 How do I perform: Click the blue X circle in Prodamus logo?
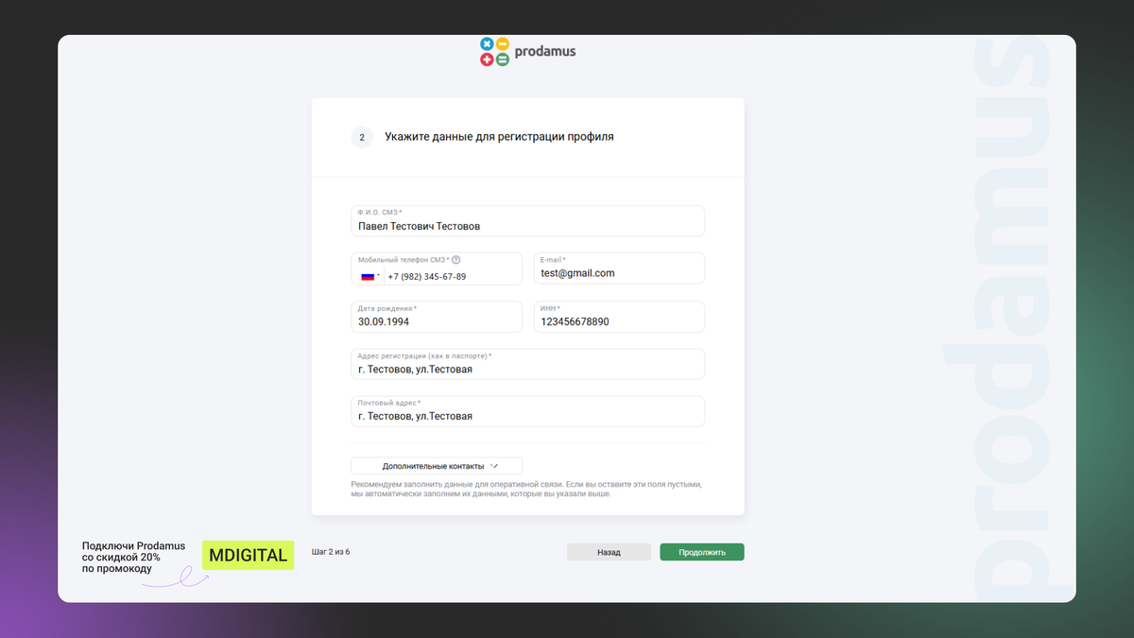(487, 43)
